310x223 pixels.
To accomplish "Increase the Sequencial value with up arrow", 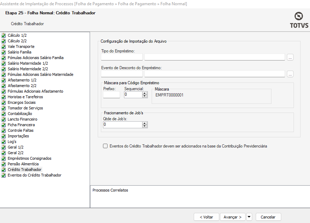I will (x=145, y=93).
